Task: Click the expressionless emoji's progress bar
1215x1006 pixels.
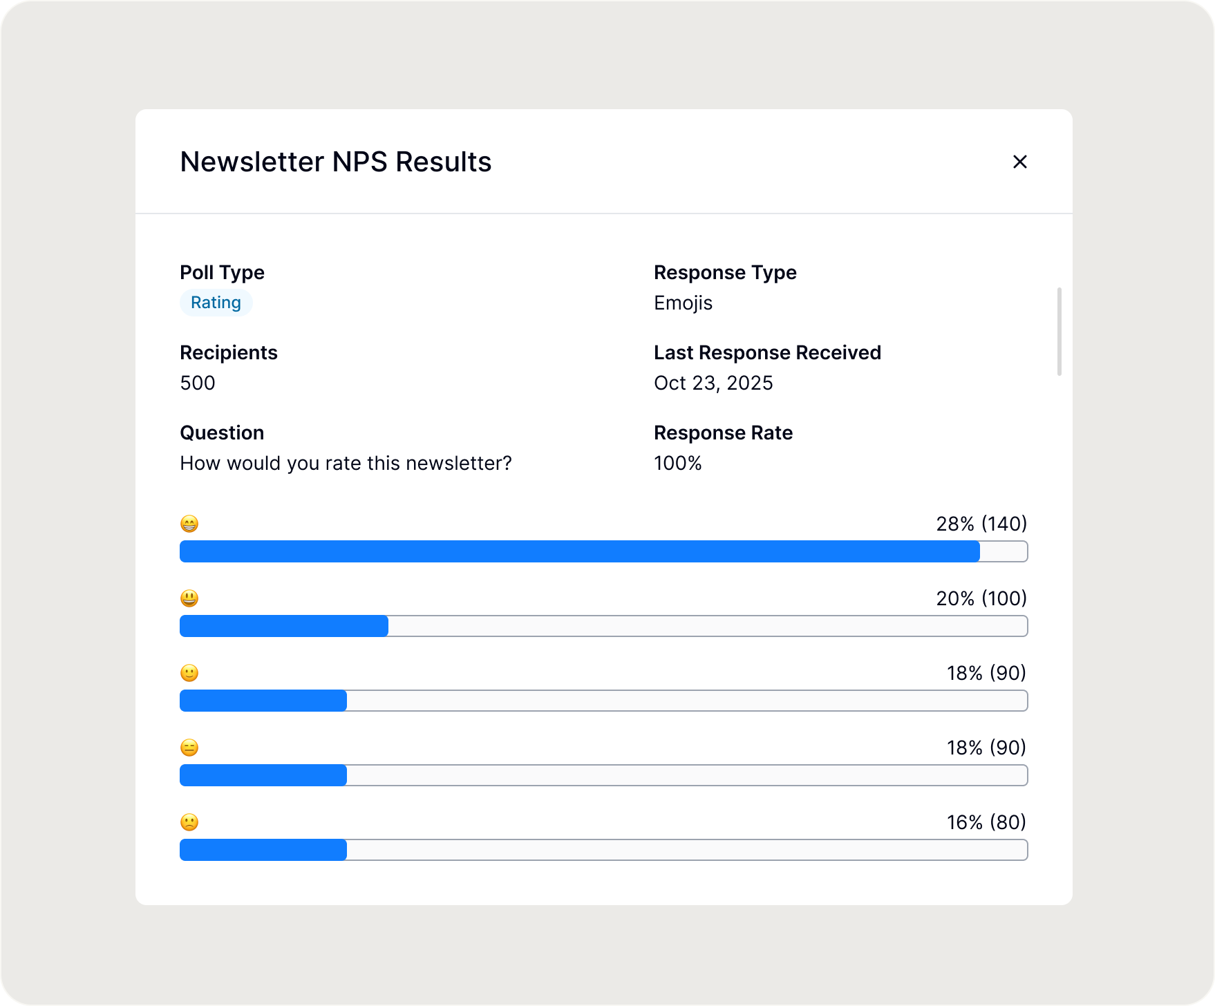Action: pyautogui.click(x=603, y=775)
